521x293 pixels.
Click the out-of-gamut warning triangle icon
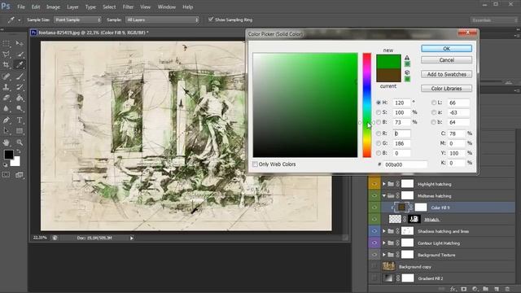click(407, 58)
